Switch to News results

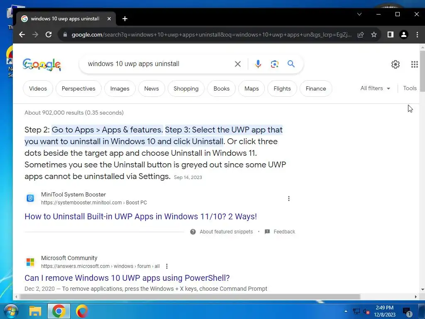(151, 89)
